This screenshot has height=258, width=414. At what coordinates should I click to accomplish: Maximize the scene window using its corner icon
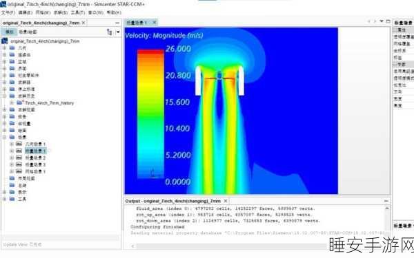click(388, 21)
